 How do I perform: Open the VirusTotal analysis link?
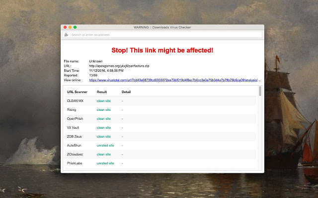pos(174,79)
